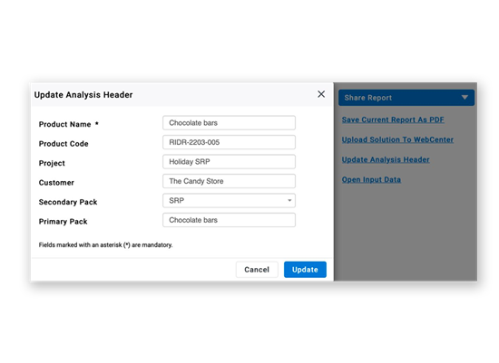Open the Update Analysis Header link

386,159
